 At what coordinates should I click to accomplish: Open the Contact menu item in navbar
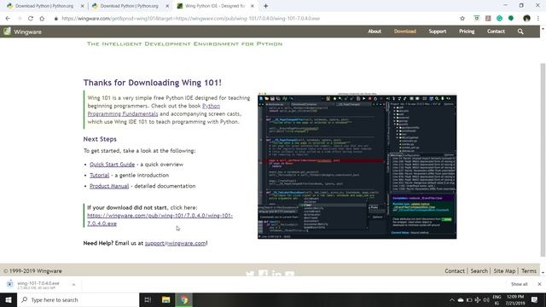tap(496, 32)
